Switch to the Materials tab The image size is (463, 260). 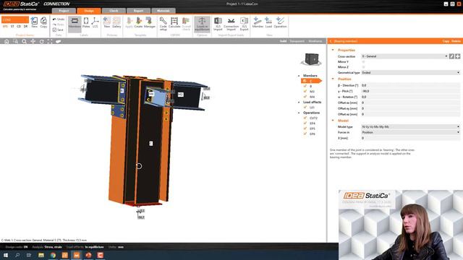pos(163,11)
